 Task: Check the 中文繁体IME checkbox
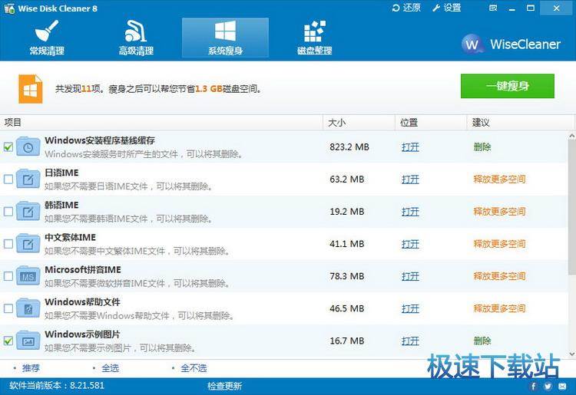click(8, 244)
